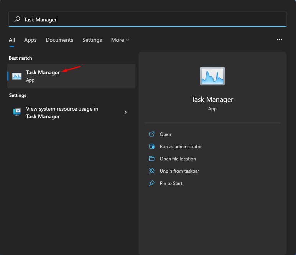The image size is (296, 255).
Task: Select the All filter tab
Action: pos(12,40)
